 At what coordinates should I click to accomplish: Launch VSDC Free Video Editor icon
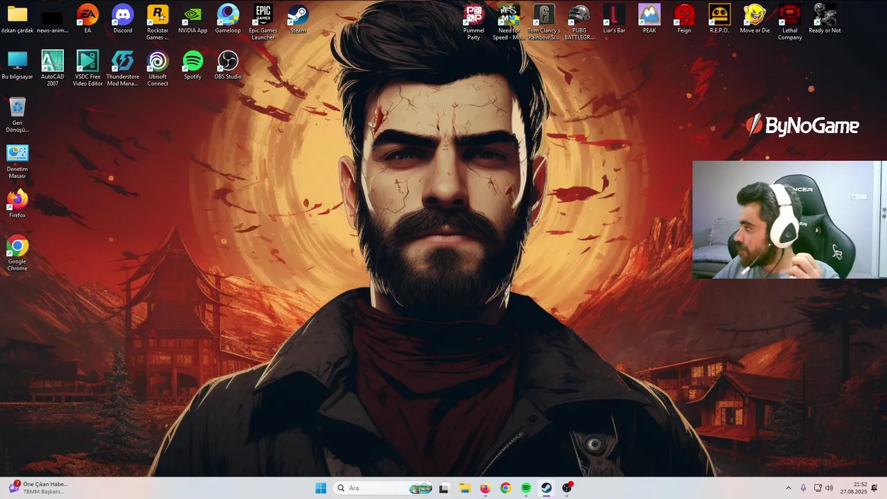tap(87, 68)
